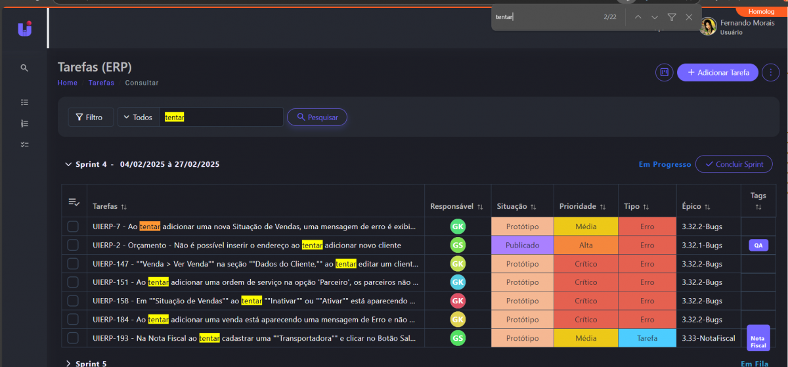Screen dimensions: 788x367
Task: Tick the UIERP-193 row checkbox
Action: tap(73, 338)
